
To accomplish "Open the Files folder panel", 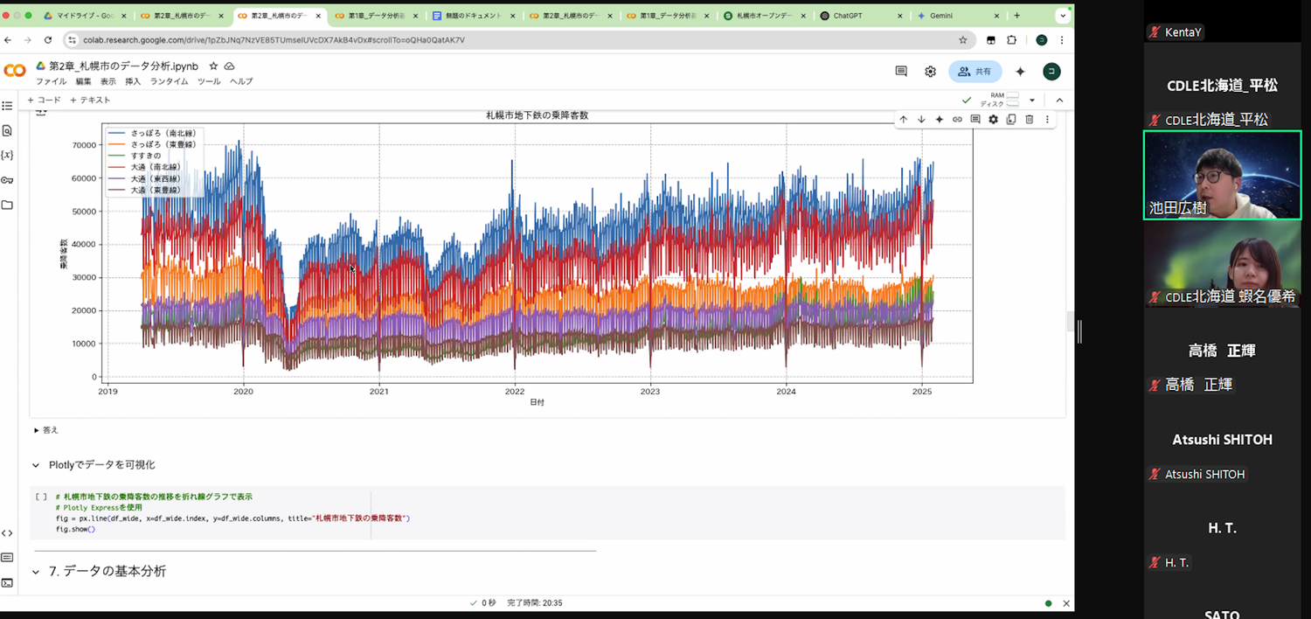I will coord(8,205).
